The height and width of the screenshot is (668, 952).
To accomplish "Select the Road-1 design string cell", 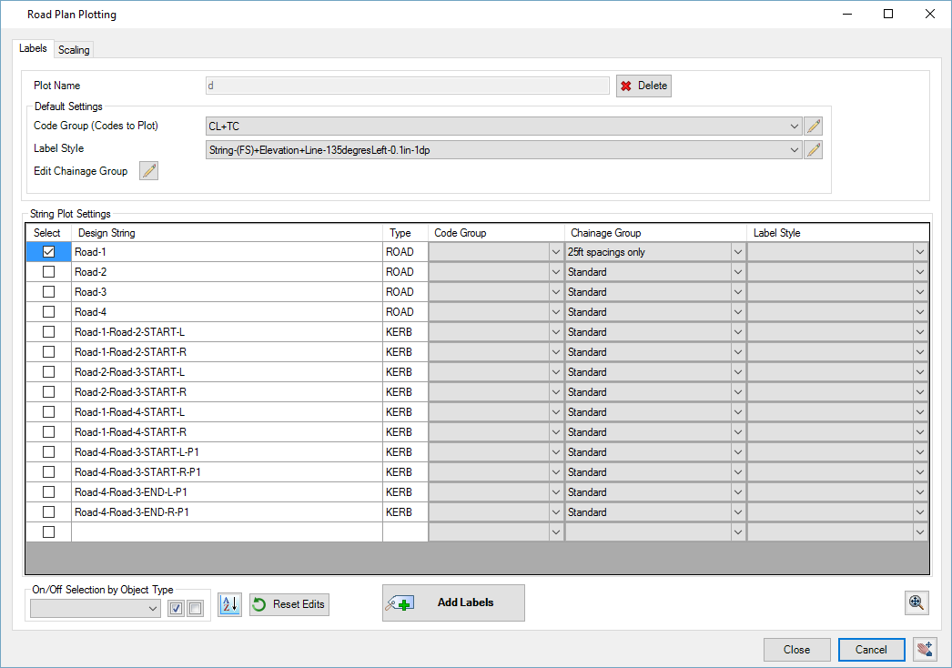I will click(x=227, y=252).
